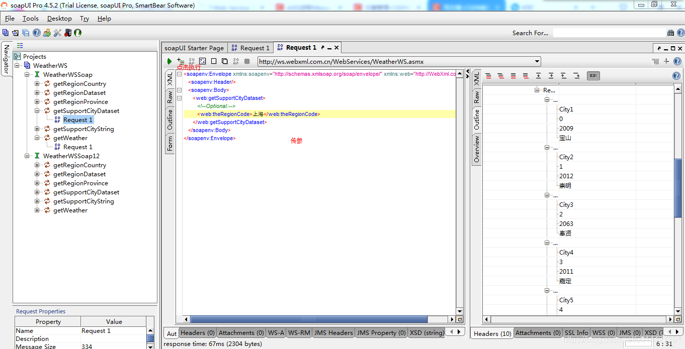Open the SSL Info response tab
This screenshot has height=349, width=685.
click(576, 332)
